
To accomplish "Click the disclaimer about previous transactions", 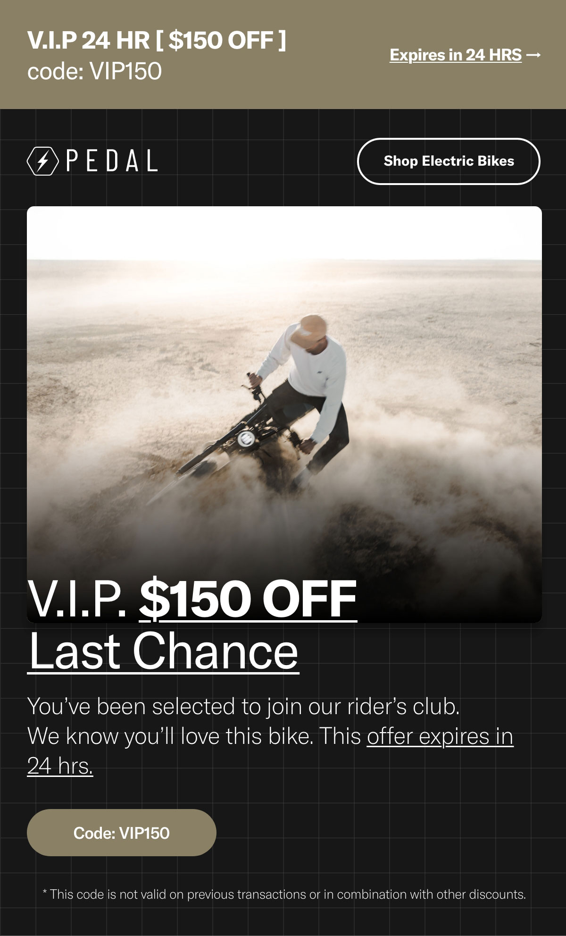I will point(284,894).
